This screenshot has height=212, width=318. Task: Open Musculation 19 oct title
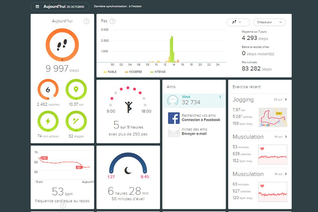tap(248, 137)
